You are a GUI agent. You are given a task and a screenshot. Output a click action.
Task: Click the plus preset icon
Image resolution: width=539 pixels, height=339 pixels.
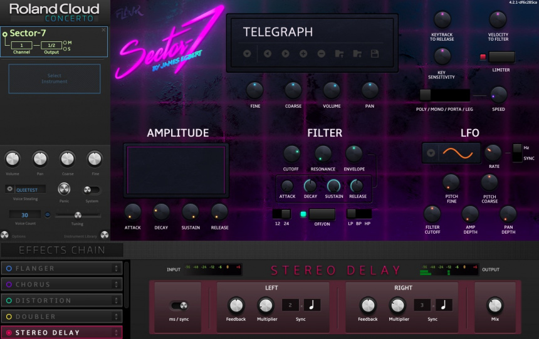303,54
